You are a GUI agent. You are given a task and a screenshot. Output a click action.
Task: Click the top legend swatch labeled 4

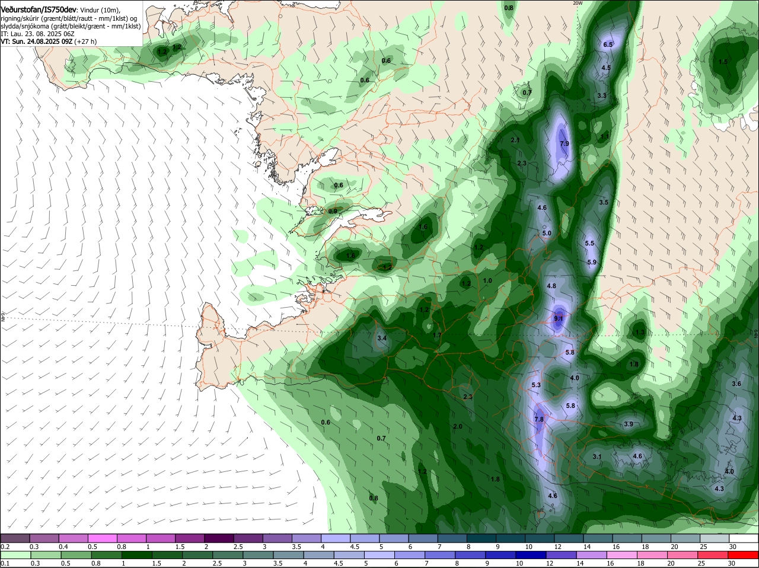pyautogui.click(x=336, y=538)
